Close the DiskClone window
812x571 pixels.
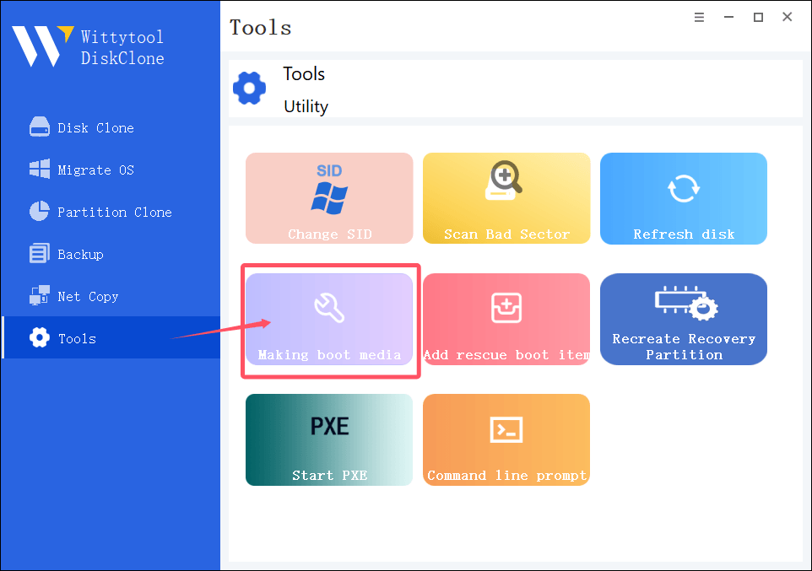point(788,17)
